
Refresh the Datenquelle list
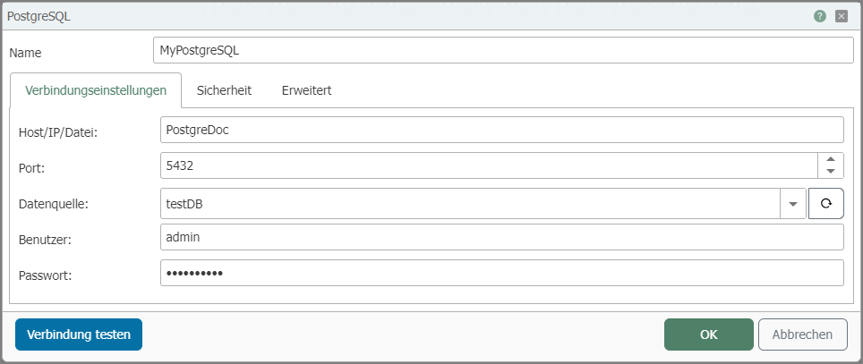coord(826,203)
